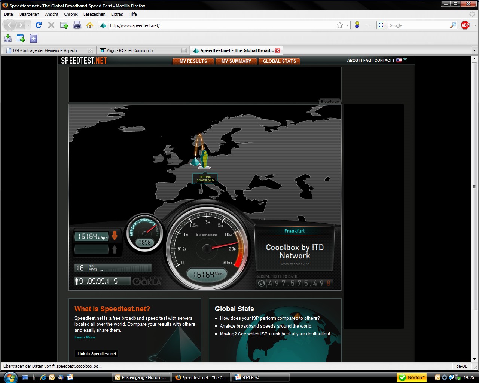Open the language flag dropdown
The image size is (479, 383).
pos(401,60)
